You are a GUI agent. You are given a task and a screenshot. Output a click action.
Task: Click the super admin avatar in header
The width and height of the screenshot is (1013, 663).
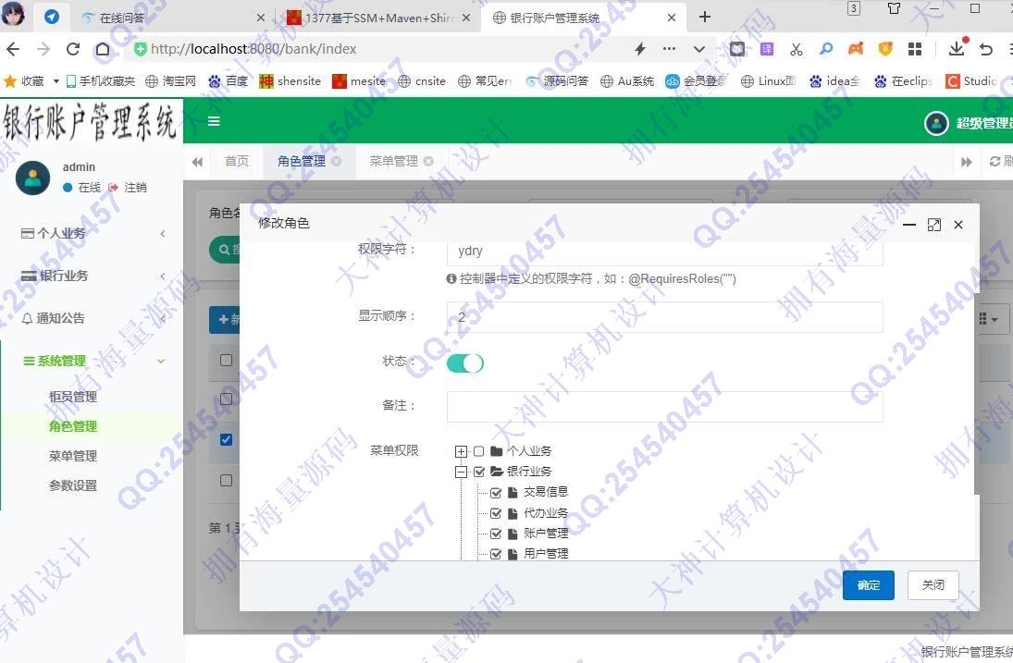tap(936, 123)
